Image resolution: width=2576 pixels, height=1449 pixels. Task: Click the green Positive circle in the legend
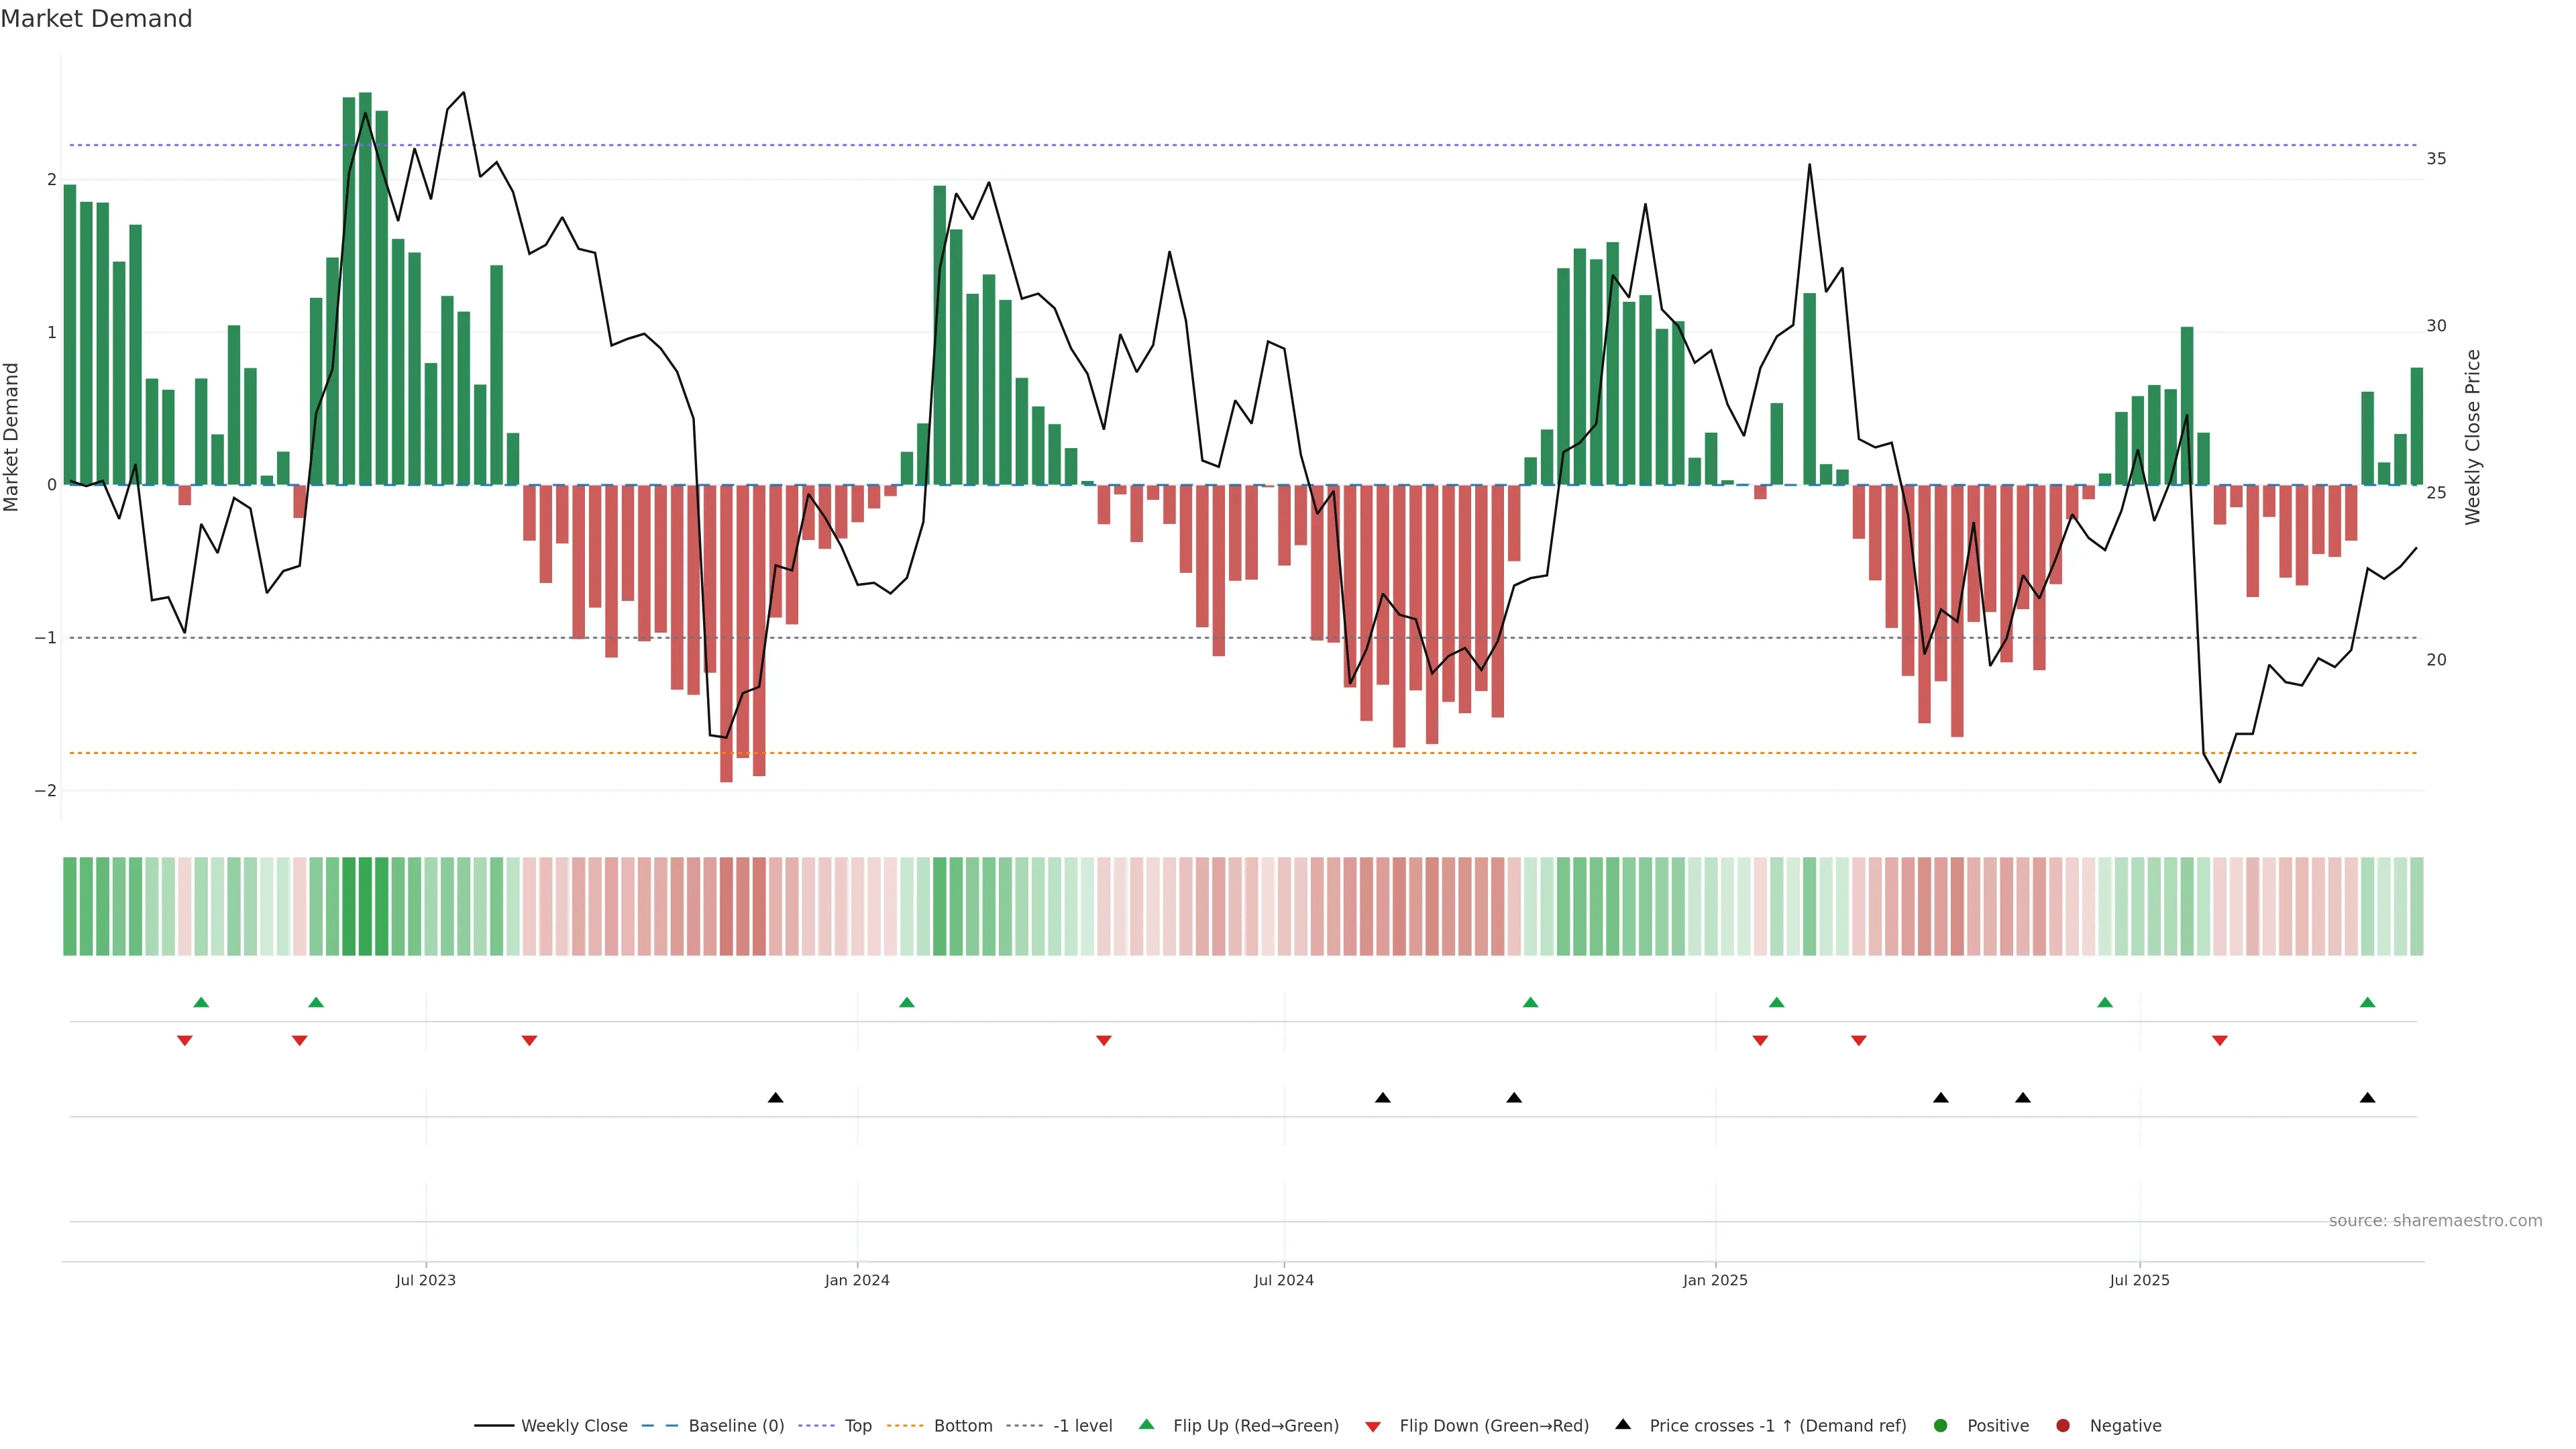[1941, 1426]
